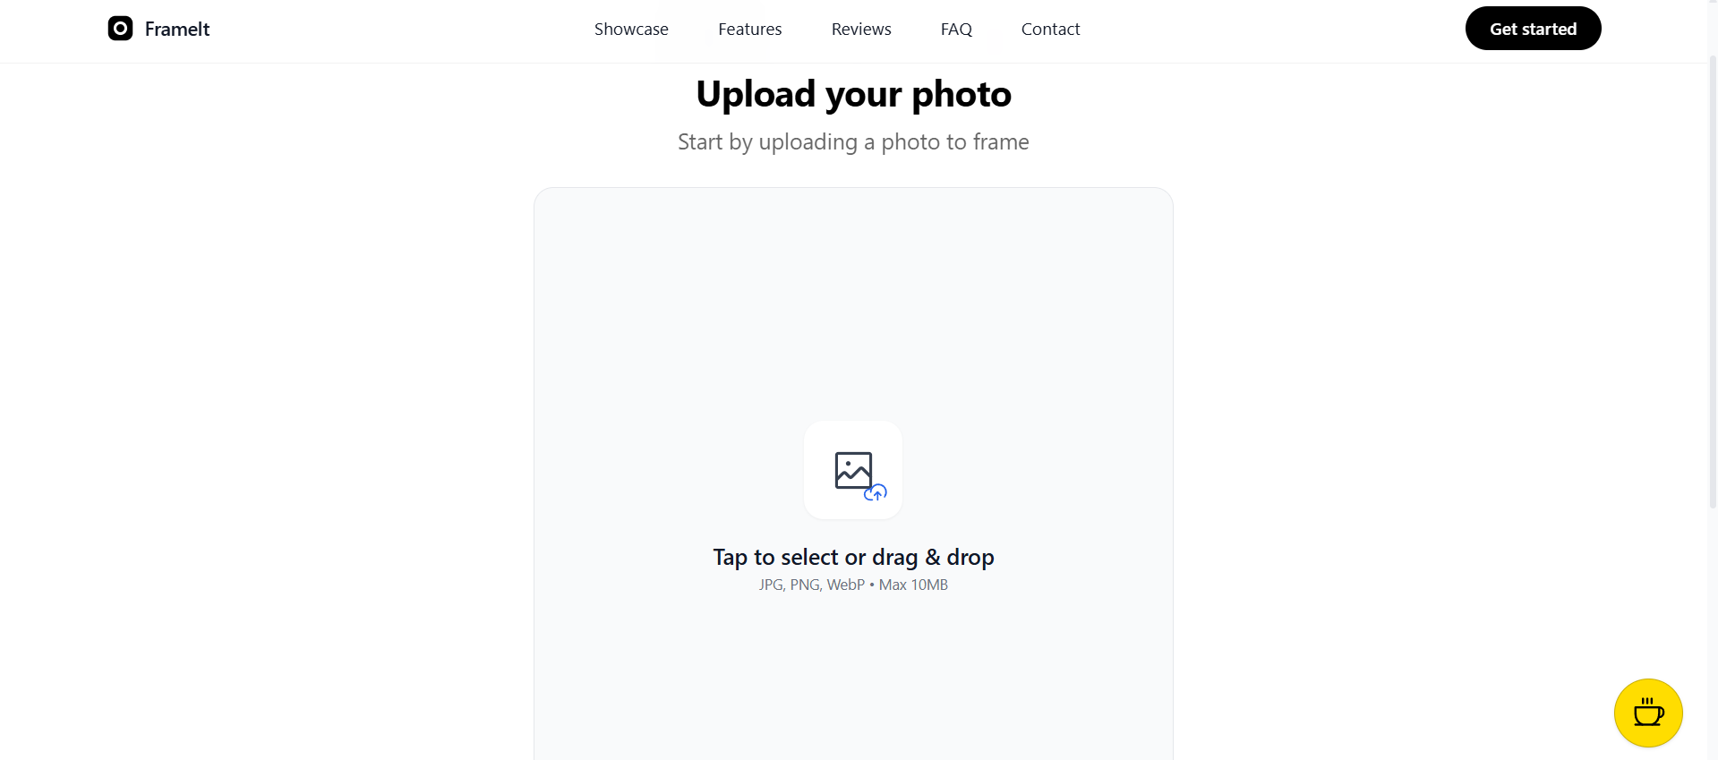
Task: Go to the Features nav link
Action: pyautogui.click(x=750, y=30)
